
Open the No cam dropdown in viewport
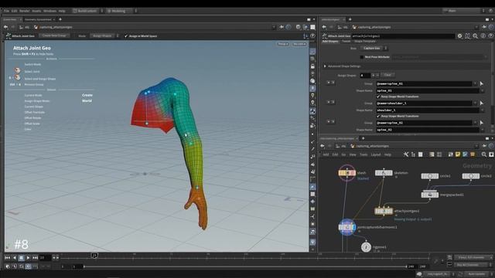(x=299, y=44)
